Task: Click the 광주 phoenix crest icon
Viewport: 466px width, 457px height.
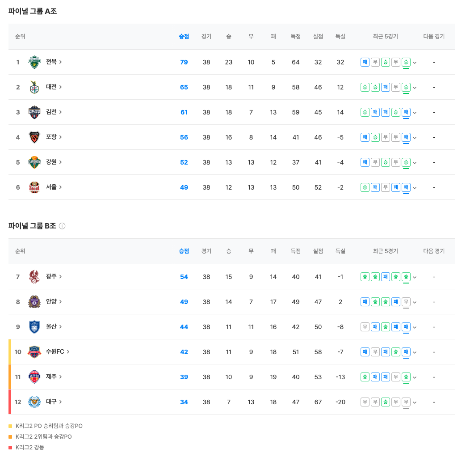Action: (34, 277)
